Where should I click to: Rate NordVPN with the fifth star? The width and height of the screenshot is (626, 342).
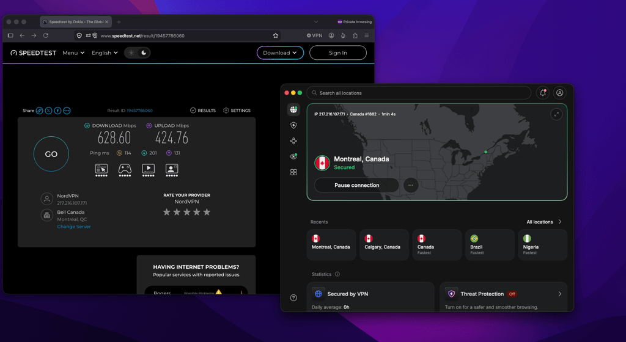coord(207,212)
